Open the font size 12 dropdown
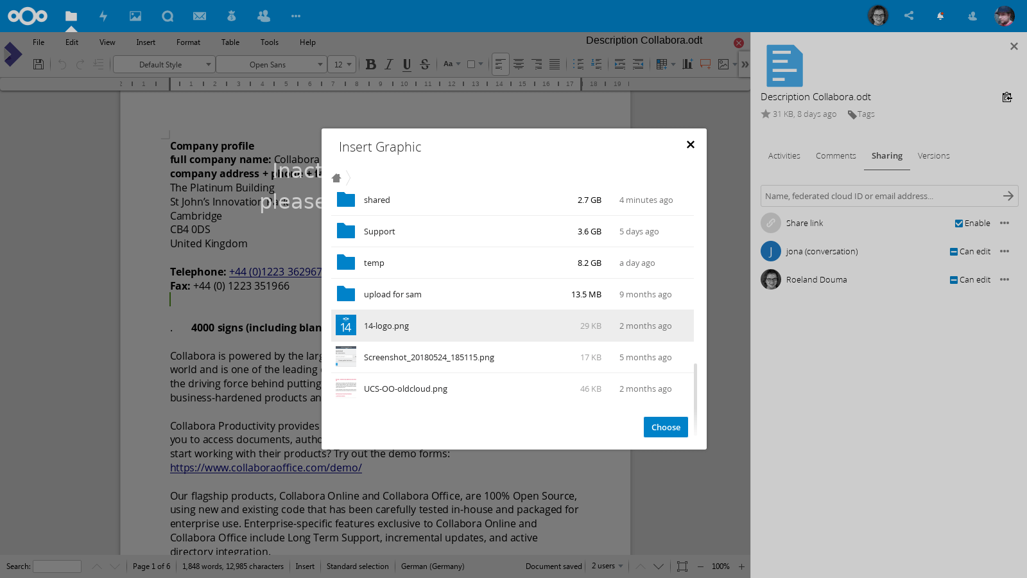 (341, 64)
